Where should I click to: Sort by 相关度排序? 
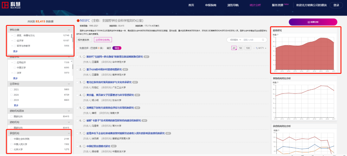(x=84, y=40)
